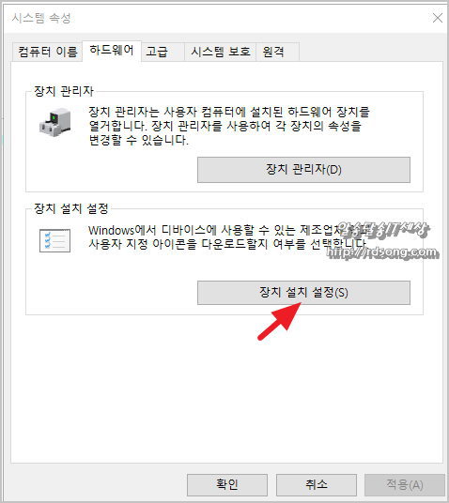Click the 장치 설치 설정 checklist icon
Screen dimensions: 449x503
54,240
